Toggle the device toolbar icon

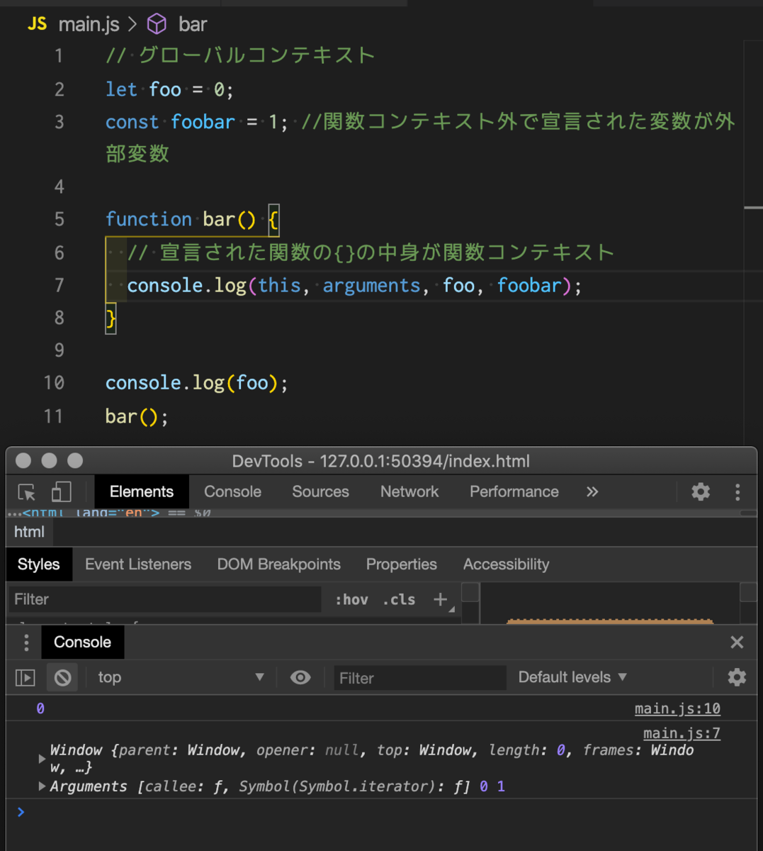(x=62, y=492)
